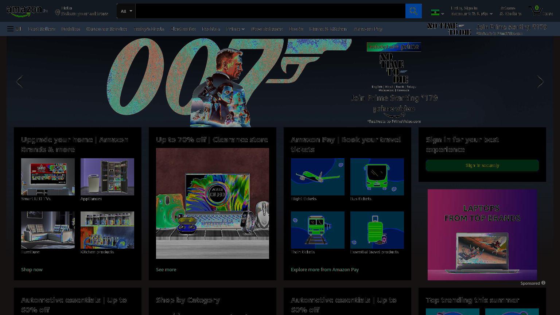Click the Amazon.in logo
Viewport: 560px width, 315px height.
(x=27, y=11)
